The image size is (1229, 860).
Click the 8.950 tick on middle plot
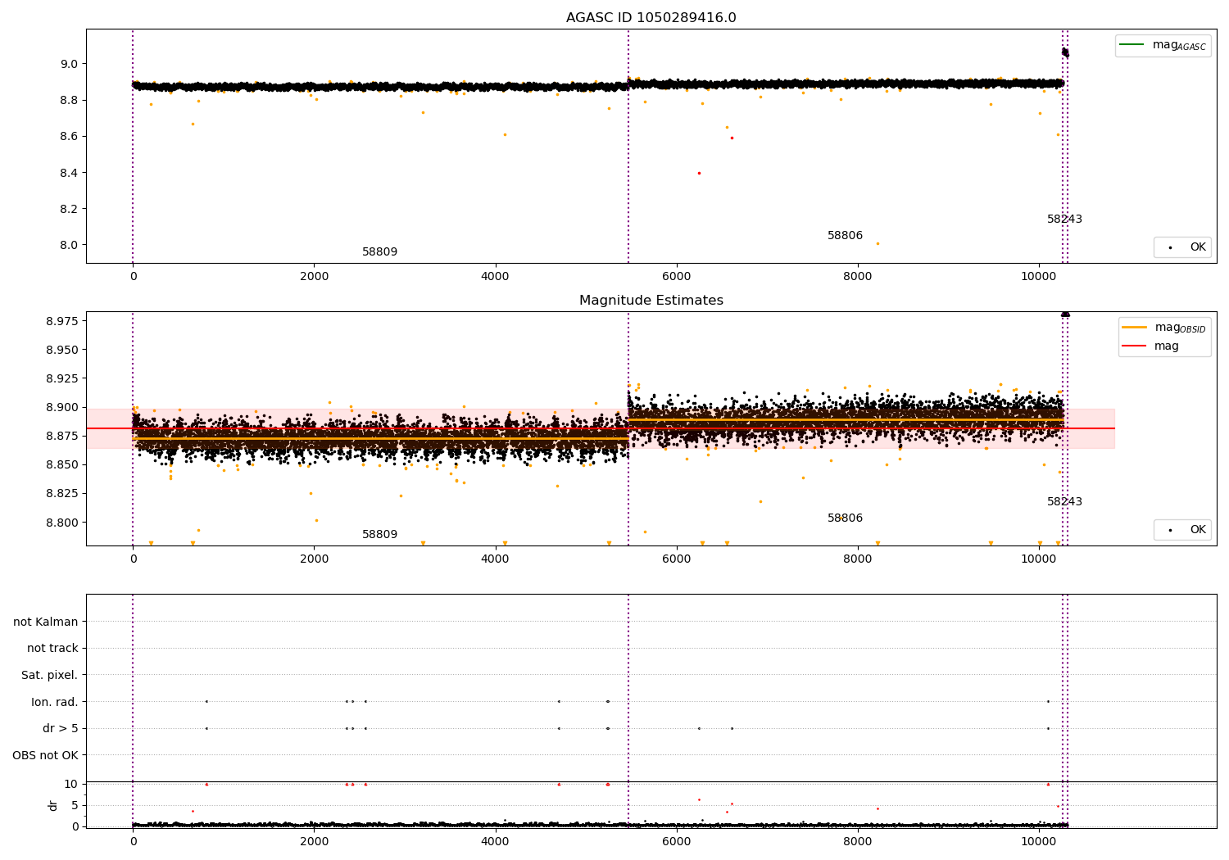point(62,350)
